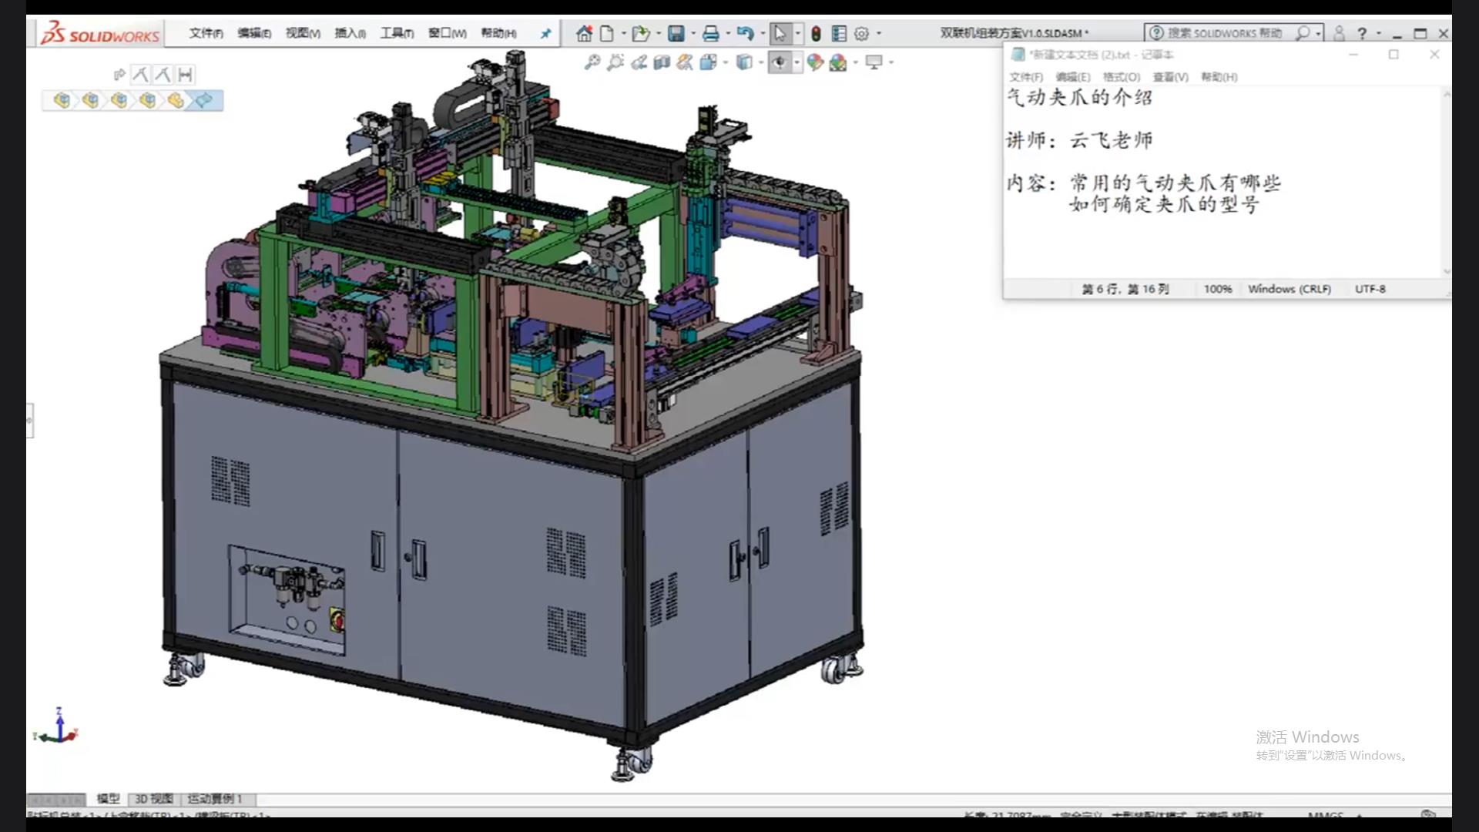
Task: Click the SolidWorks help question mark
Action: (1362, 33)
